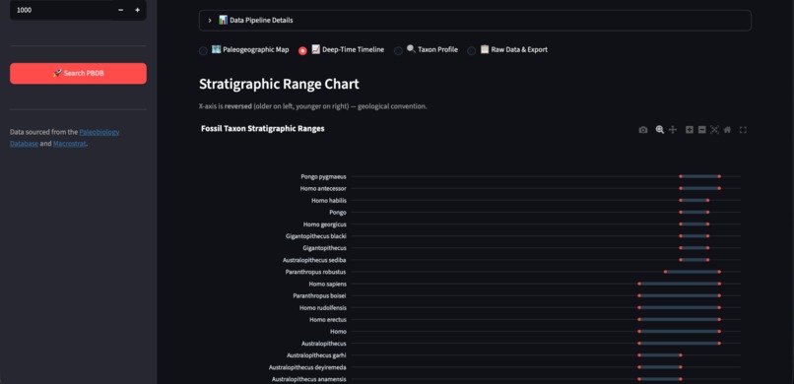The width and height of the screenshot is (794, 384).
Task: Download plot as PNG with camera icon
Action: (642, 130)
